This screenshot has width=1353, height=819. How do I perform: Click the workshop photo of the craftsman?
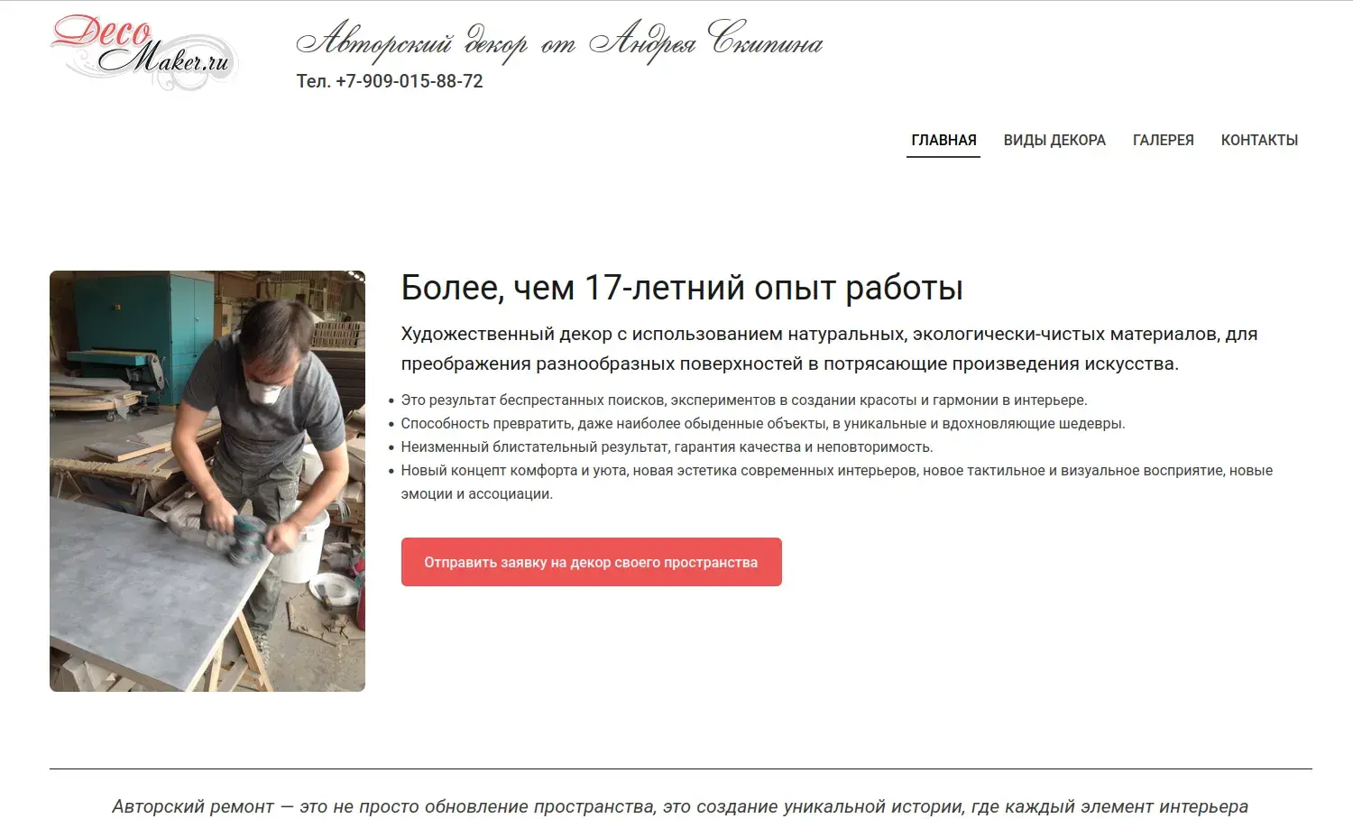207,481
